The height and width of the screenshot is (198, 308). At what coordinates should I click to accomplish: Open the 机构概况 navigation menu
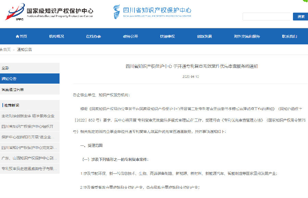coord(56,37)
